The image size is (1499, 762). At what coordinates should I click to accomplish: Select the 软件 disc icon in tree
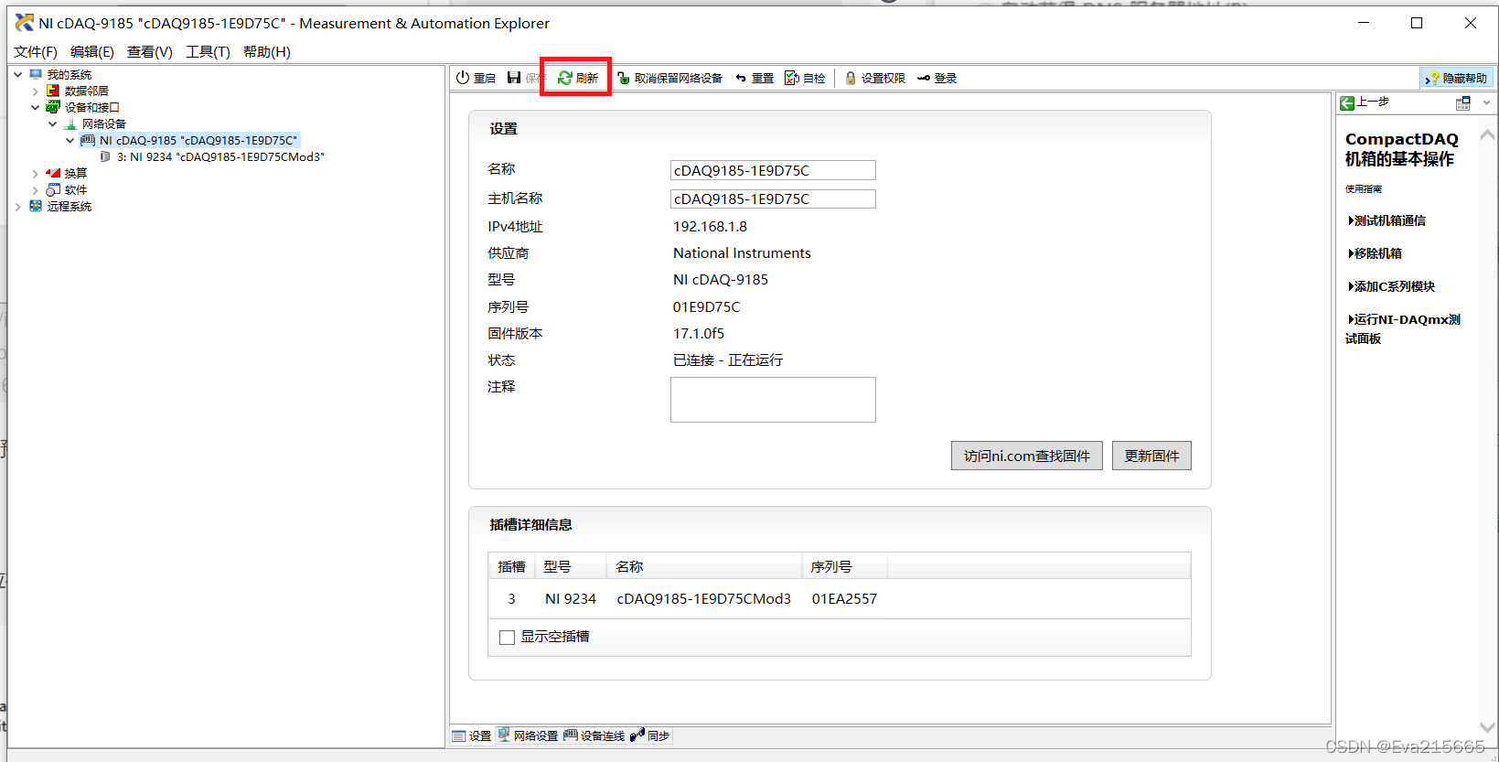tap(53, 189)
